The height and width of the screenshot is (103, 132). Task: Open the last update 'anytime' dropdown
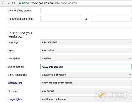point(86,58)
